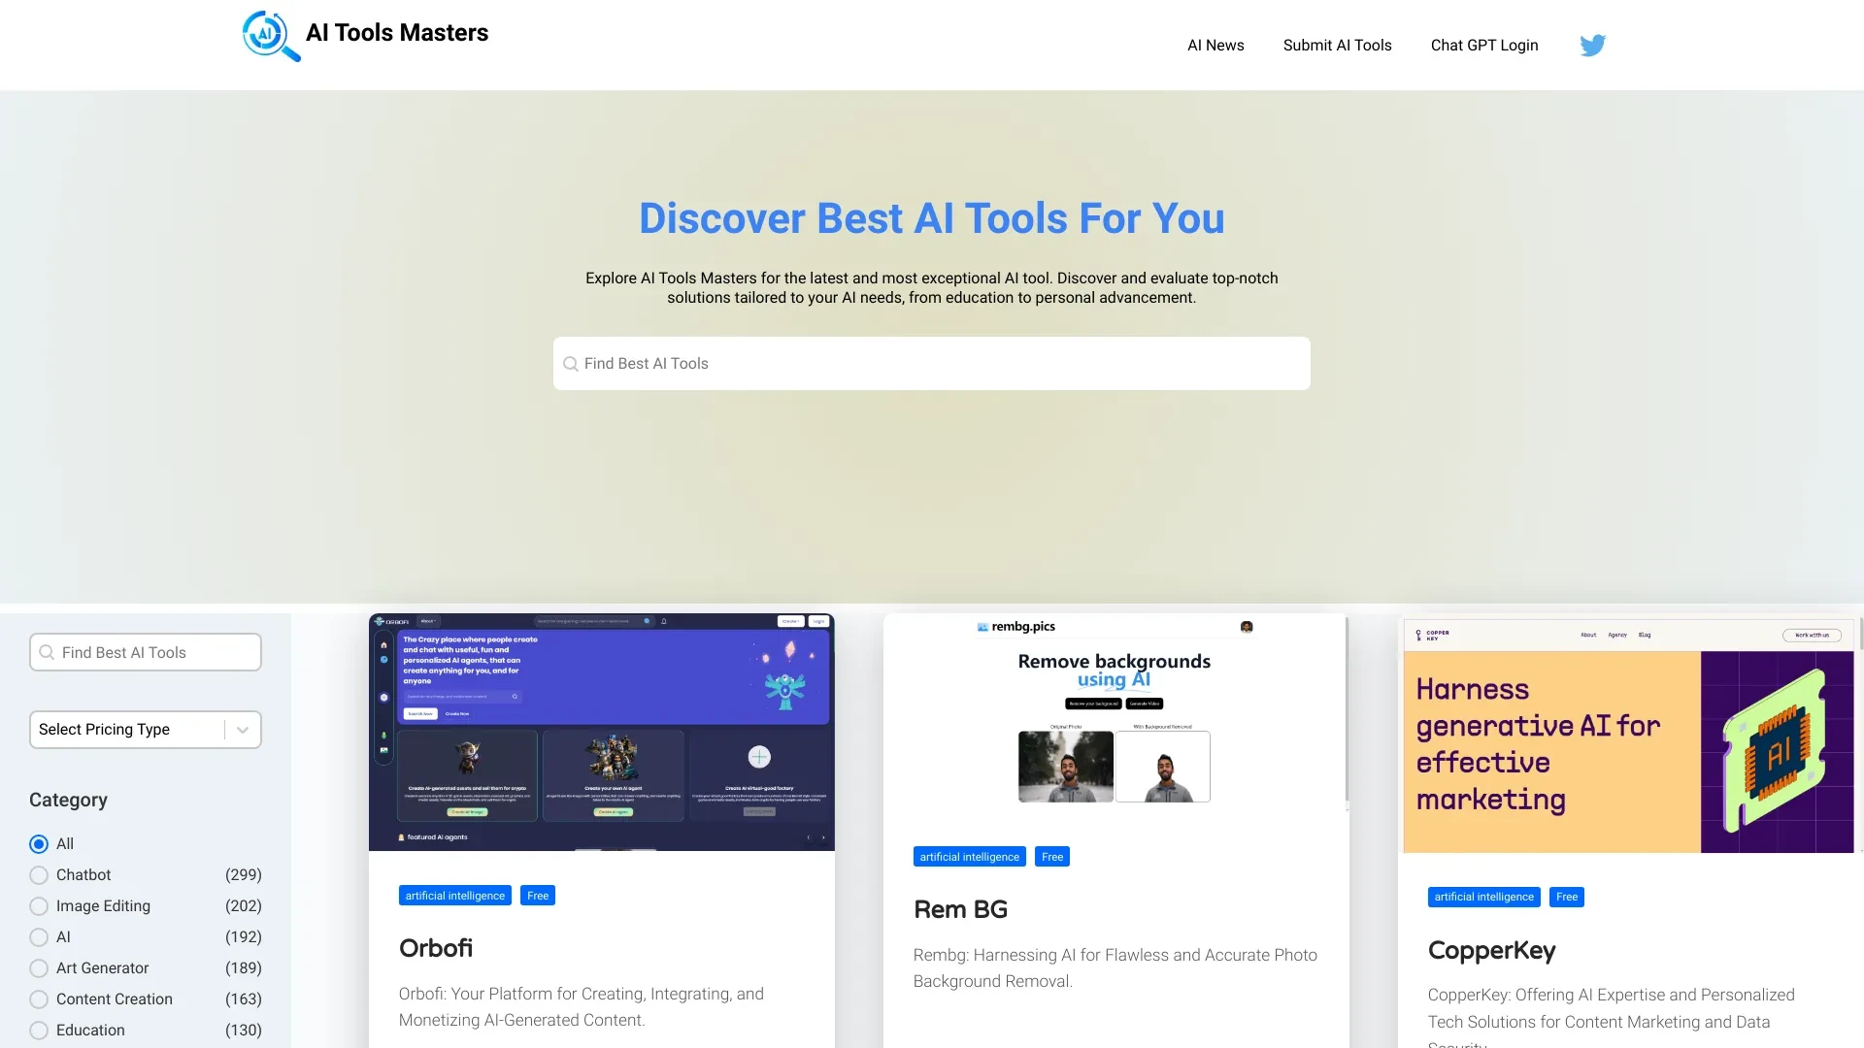The width and height of the screenshot is (1864, 1048).
Task: Select the Chatbot category radio button
Action: [37, 874]
